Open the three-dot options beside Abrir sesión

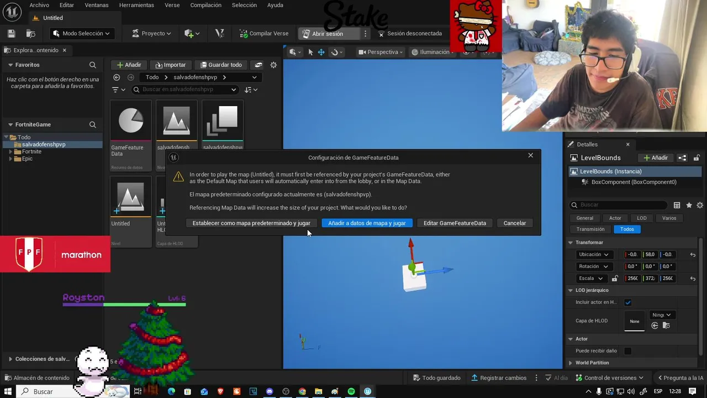[x=365, y=34]
